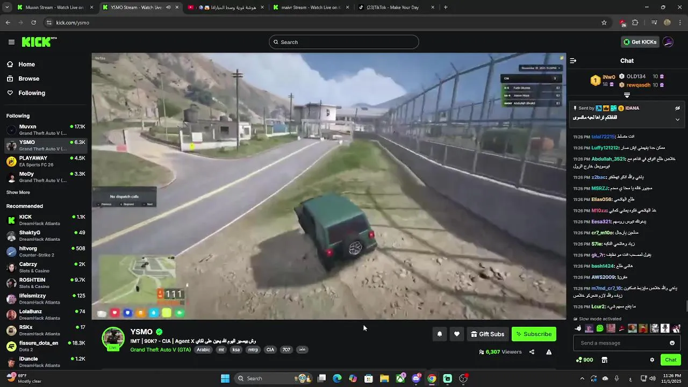The height and width of the screenshot is (387, 688).
Task: Expand the pinned message chevron
Action: pos(677,119)
